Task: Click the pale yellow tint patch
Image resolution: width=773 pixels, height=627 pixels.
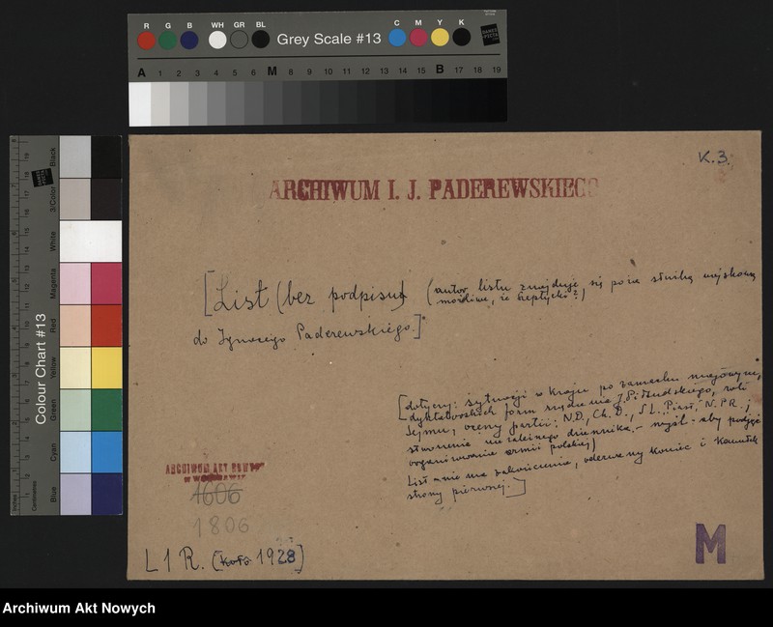Action: pos(75,368)
